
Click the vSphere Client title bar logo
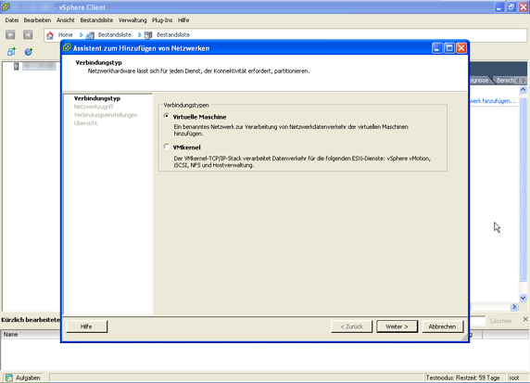coord(5,6)
